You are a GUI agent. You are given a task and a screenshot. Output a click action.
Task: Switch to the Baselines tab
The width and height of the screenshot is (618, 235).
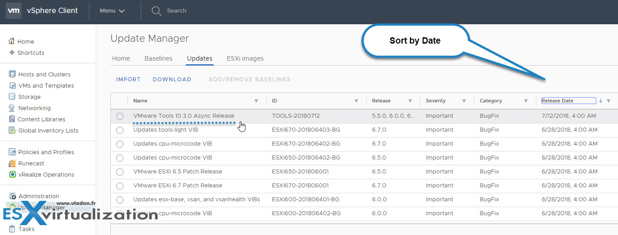(158, 58)
